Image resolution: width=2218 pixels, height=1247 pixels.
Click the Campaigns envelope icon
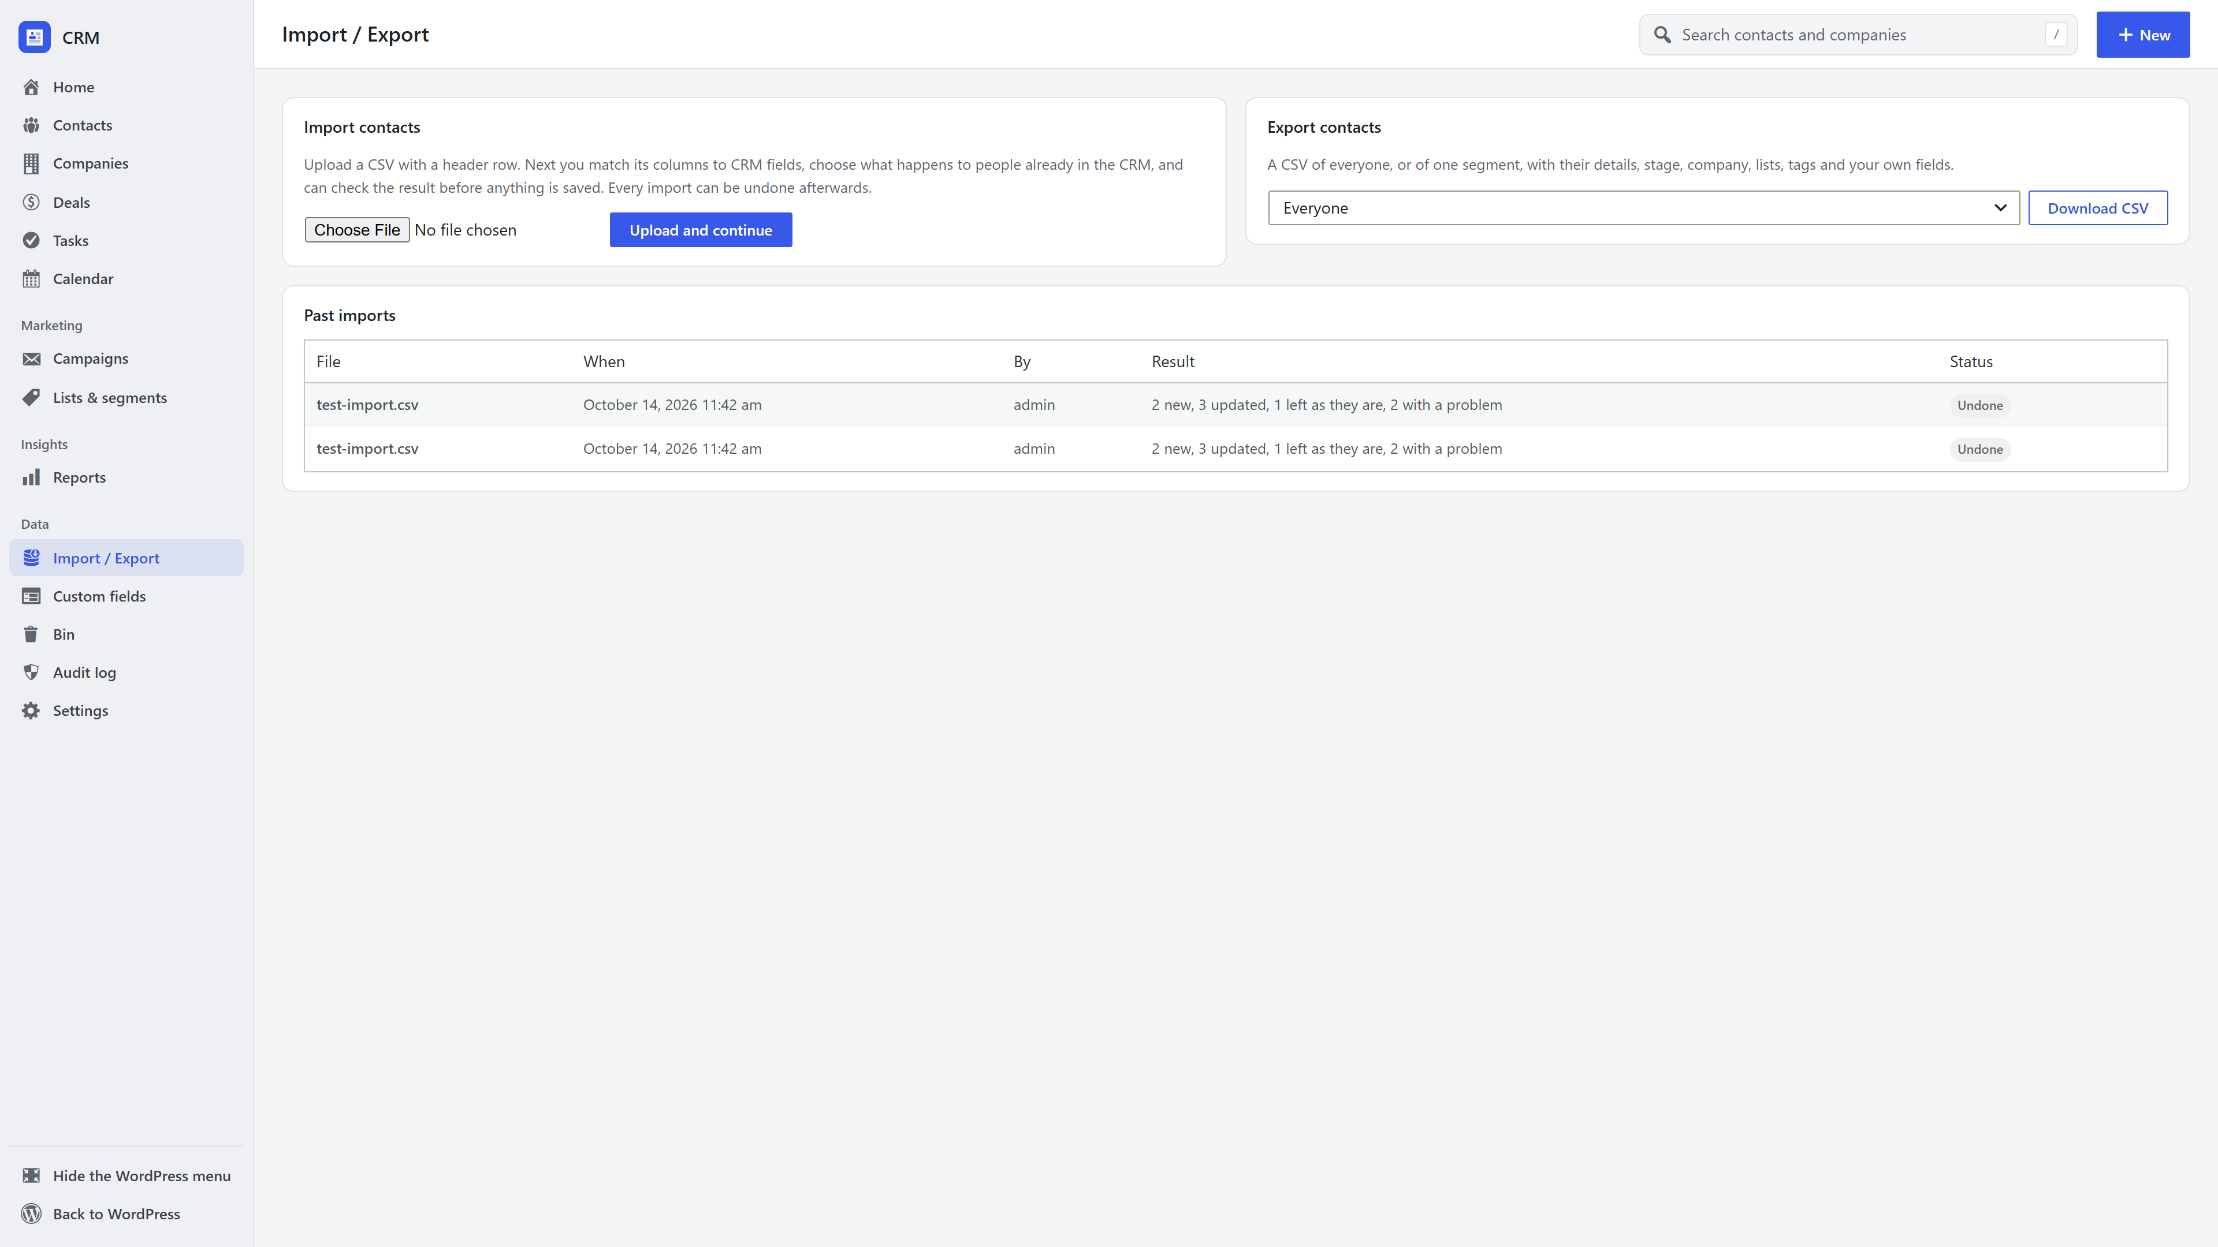[x=31, y=359]
